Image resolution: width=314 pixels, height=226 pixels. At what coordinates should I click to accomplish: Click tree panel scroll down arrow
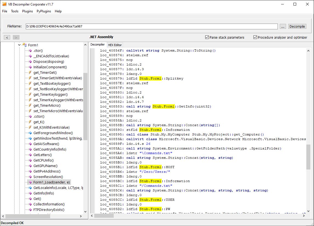pos(85,211)
